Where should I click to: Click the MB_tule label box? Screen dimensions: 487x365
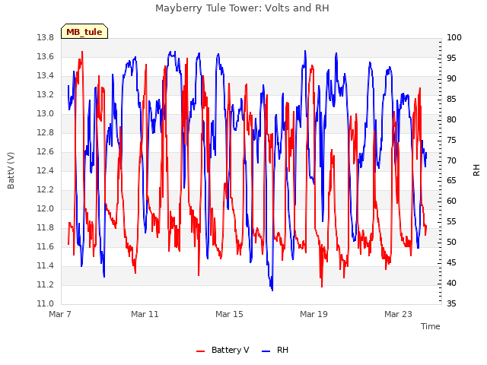pyautogui.click(x=84, y=31)
